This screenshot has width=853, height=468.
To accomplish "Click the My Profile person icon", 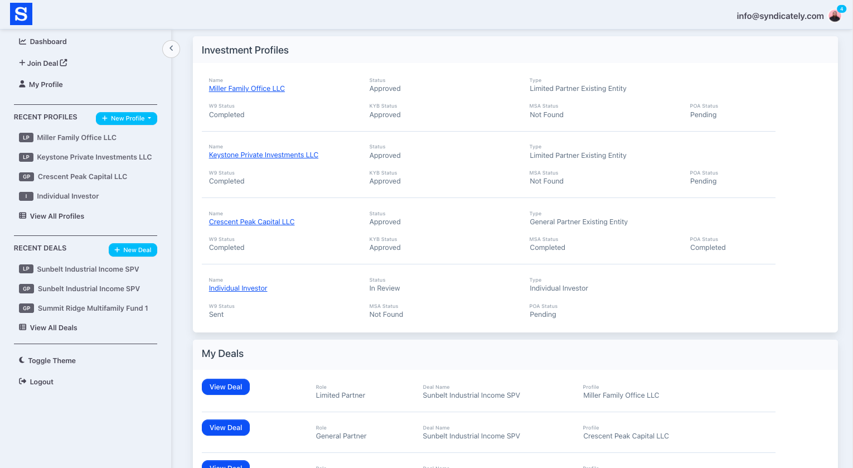I will click(22, 84).
